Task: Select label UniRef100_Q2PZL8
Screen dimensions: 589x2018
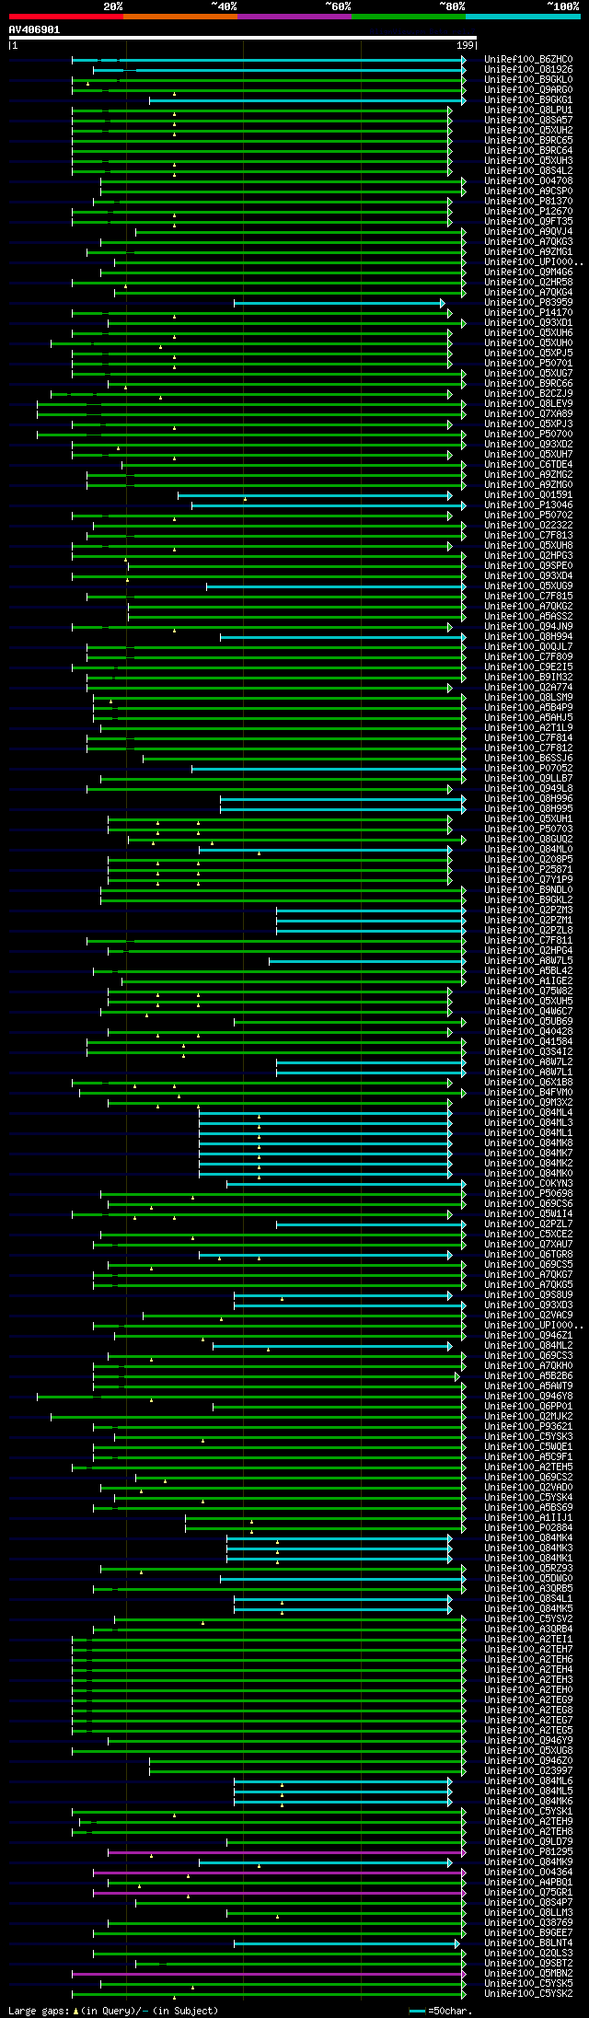Action: [528, 931]
